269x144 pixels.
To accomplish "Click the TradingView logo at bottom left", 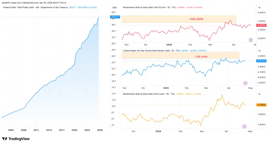I will (16, 139).
